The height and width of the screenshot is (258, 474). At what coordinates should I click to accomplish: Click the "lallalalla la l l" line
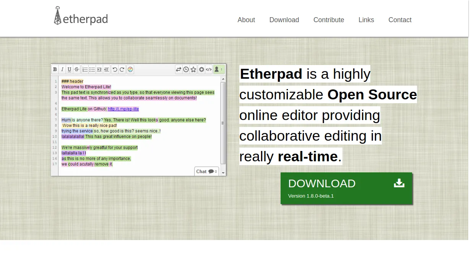[x=74, y=153]
